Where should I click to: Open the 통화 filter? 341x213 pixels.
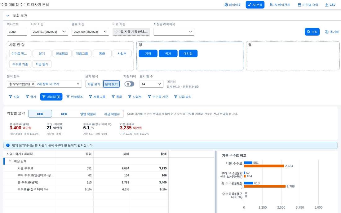click(x=117, y=97)
